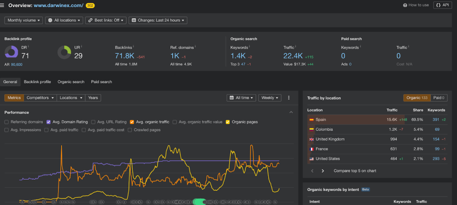Image resolution: width=457 pixels, height=205 pixels.
Task: Enable the Crawled pages checkbox
Action: tap(130, 130)
